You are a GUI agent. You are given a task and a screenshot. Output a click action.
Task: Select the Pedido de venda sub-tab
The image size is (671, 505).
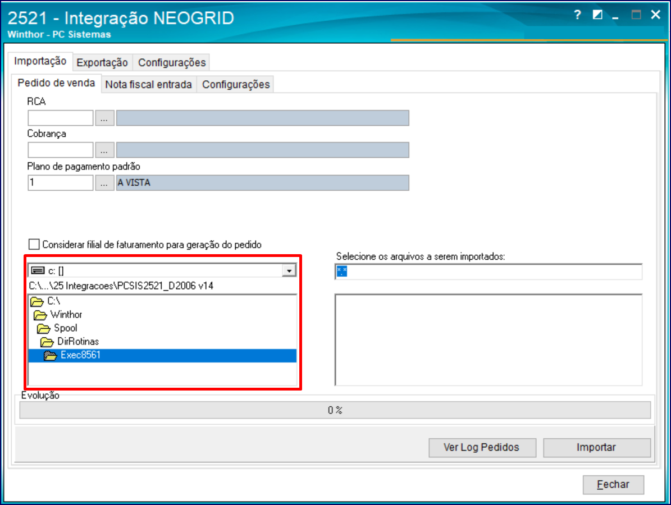pyautogui.click(x=56, y=83)
